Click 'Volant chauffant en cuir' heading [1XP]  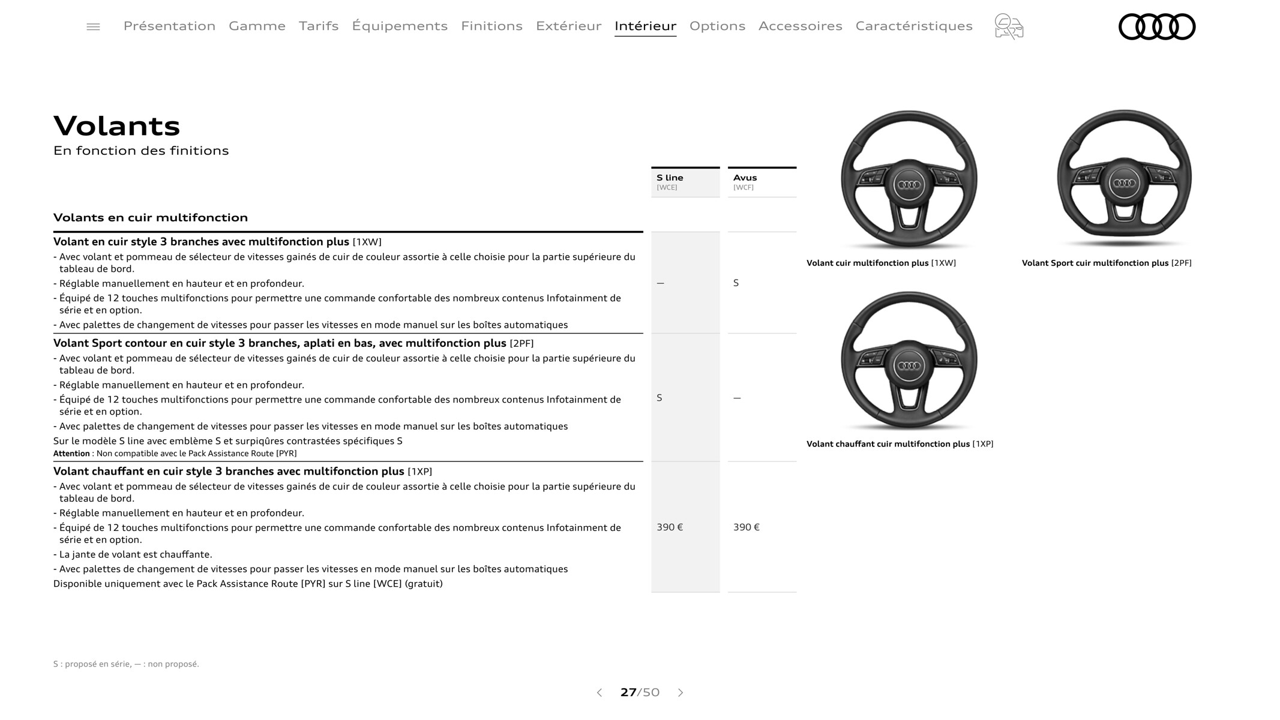click(x=242, y=472)
